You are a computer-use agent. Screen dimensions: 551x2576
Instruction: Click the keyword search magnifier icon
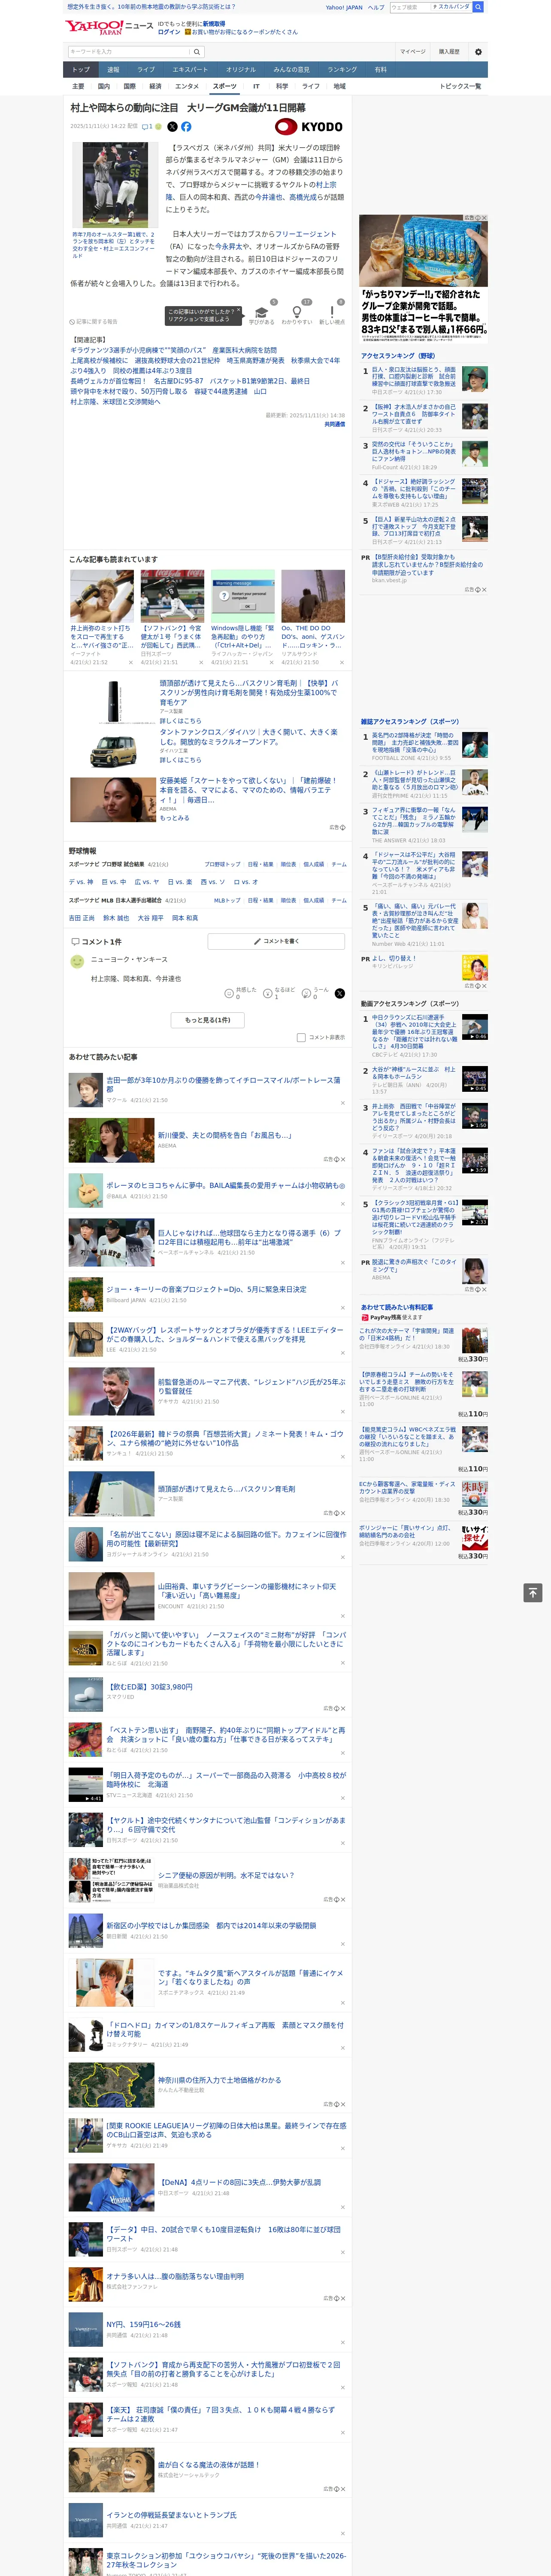[197, 51]
